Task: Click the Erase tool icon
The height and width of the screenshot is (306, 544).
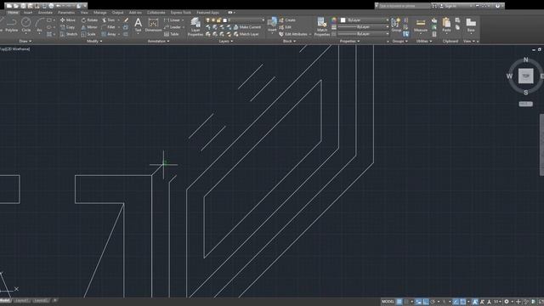Action: click(126, 20)
